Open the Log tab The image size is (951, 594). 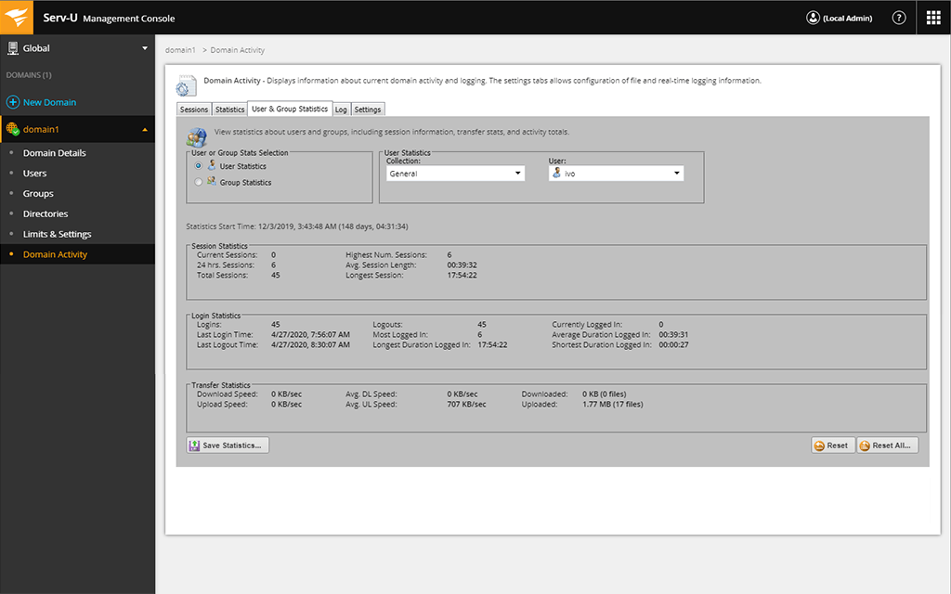(x=341, y=109)
